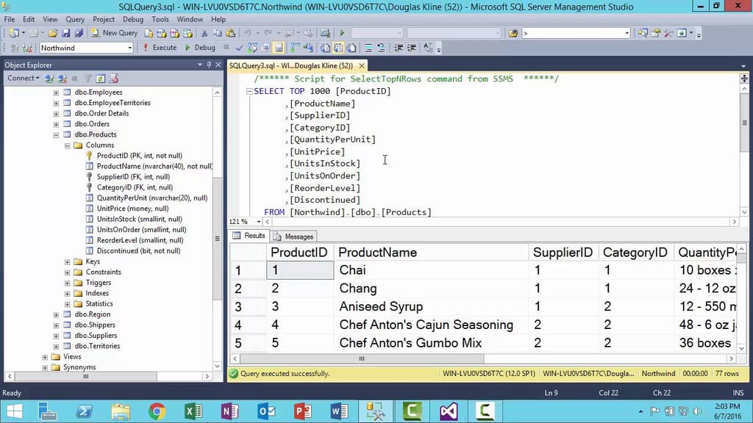Image resolution: width=753 pixels, height=423 pixels.
Task: Refresh the Object Explorer tree
Action: pyautogui.click(x=101, y=79)
